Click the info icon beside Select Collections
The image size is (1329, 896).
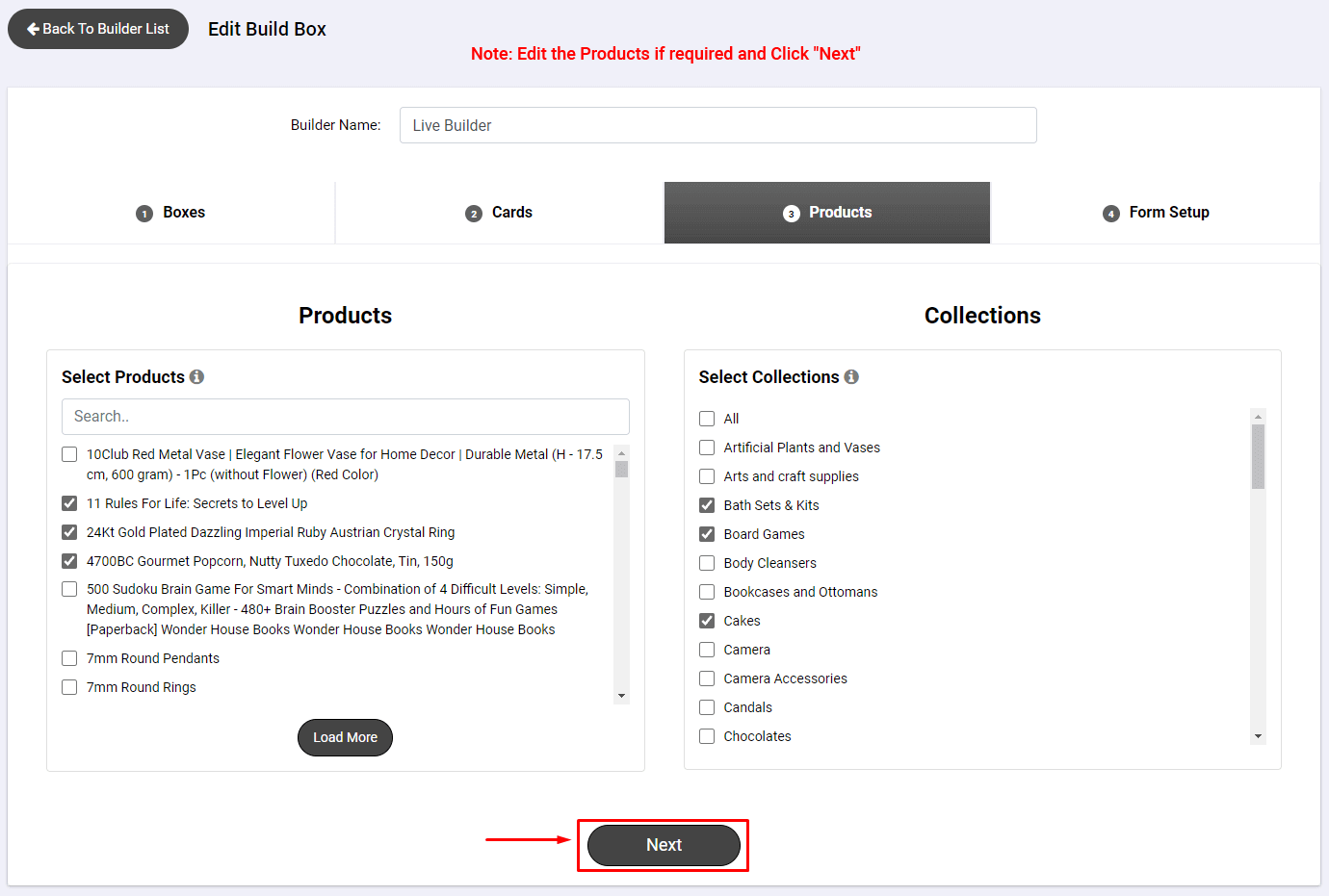point(851,377)
